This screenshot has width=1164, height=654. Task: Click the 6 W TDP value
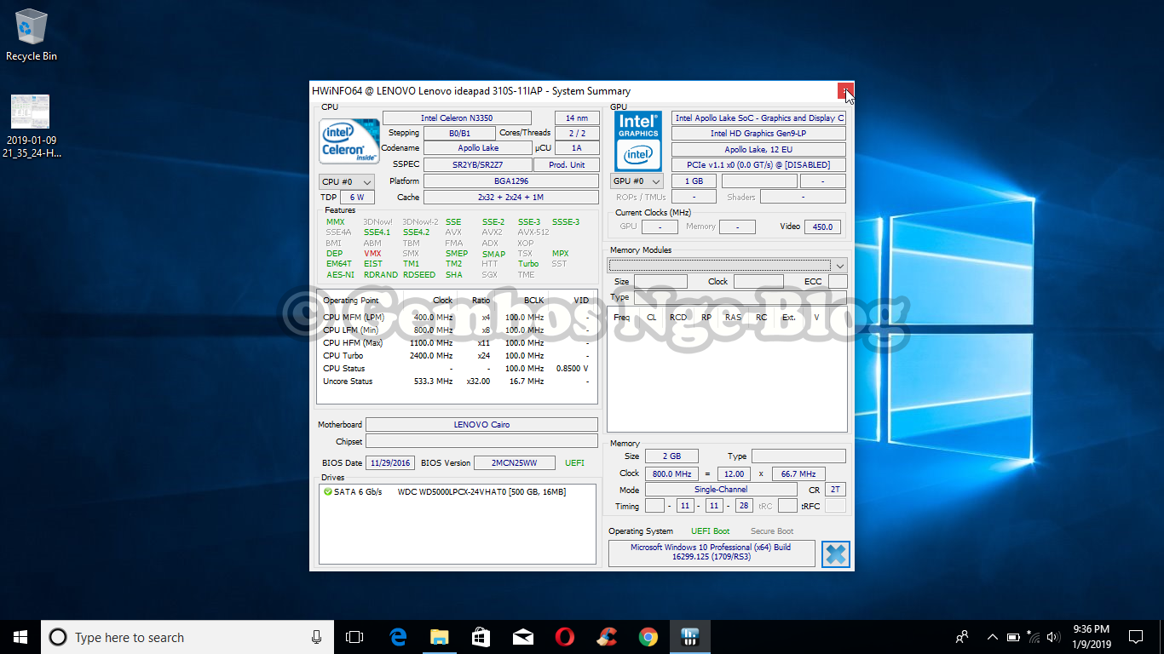[357, 198]
